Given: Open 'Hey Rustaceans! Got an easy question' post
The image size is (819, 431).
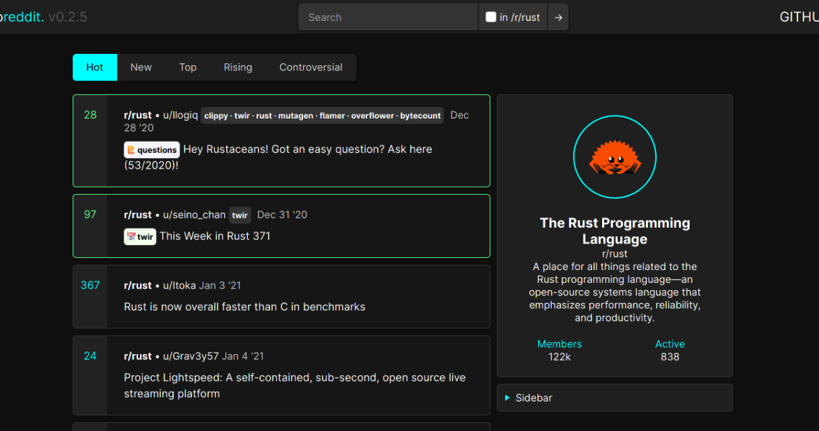Looking at the screenshot, I should (x=307, y=149).
